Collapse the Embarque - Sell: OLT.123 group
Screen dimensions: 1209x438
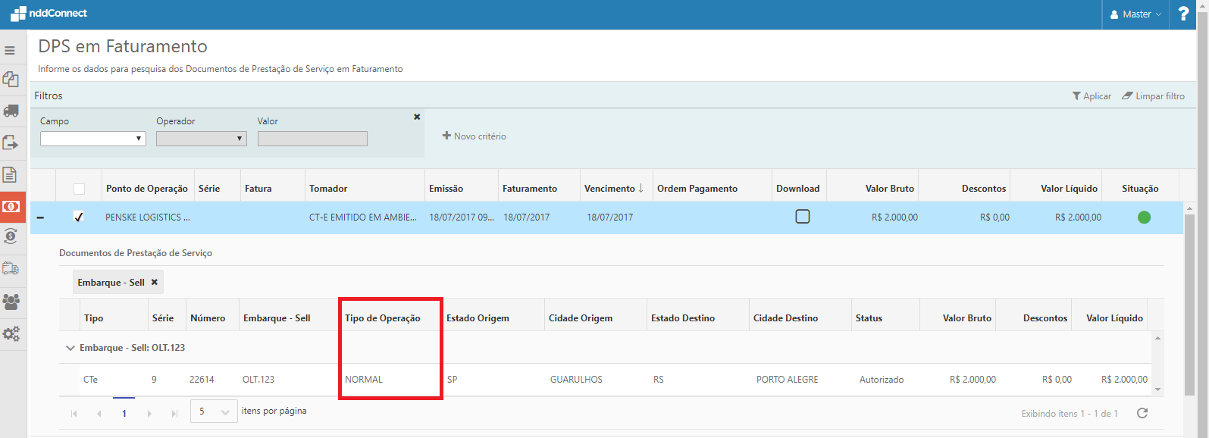pos(70,348)
